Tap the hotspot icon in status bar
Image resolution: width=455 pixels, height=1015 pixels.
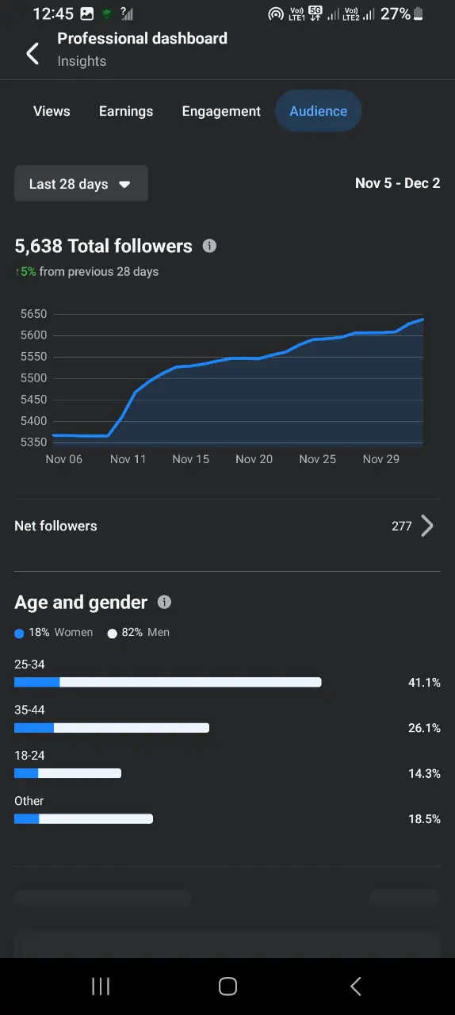pos(276,14)
